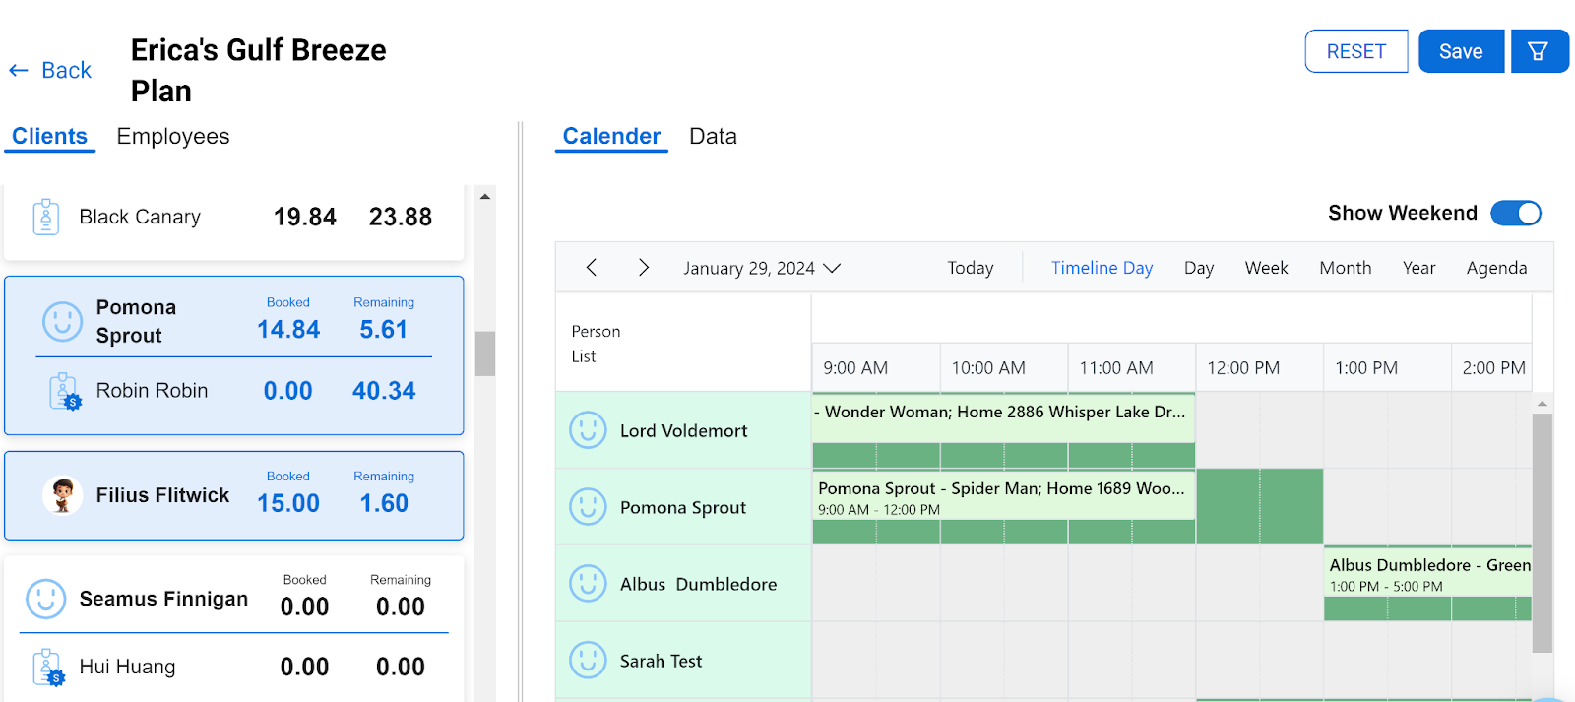Click the 9:00 AM time header
The image size is (1575, 702).
pos(855,368)
